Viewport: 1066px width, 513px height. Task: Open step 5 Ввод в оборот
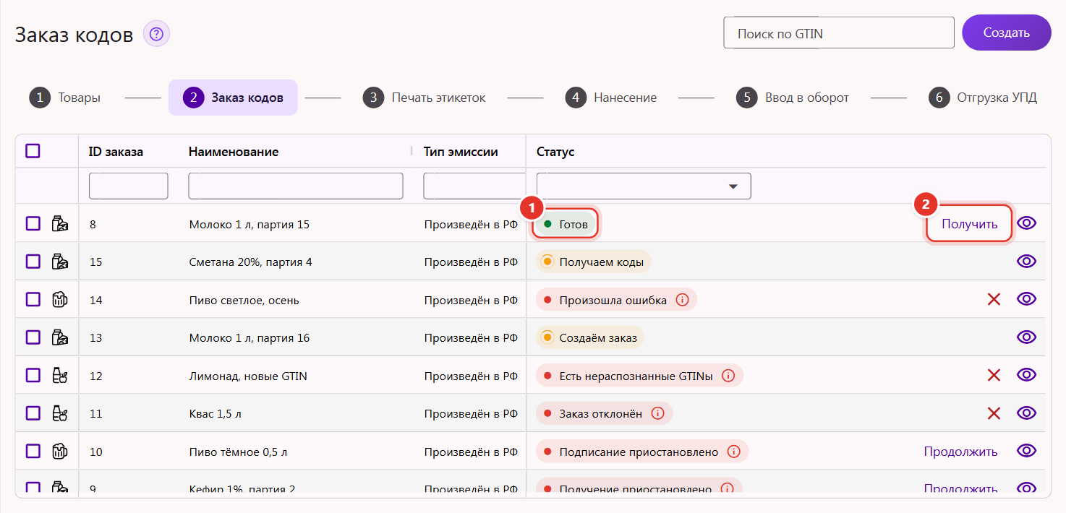click(x=793, y=98)
